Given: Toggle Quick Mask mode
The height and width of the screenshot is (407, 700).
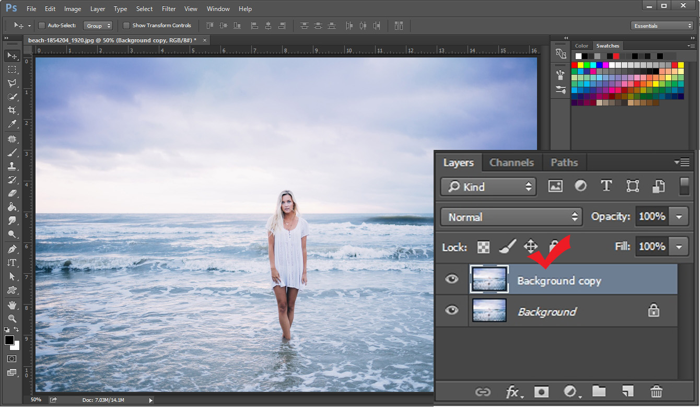Looking at the screenshot, I should click(x=11, y=359).
